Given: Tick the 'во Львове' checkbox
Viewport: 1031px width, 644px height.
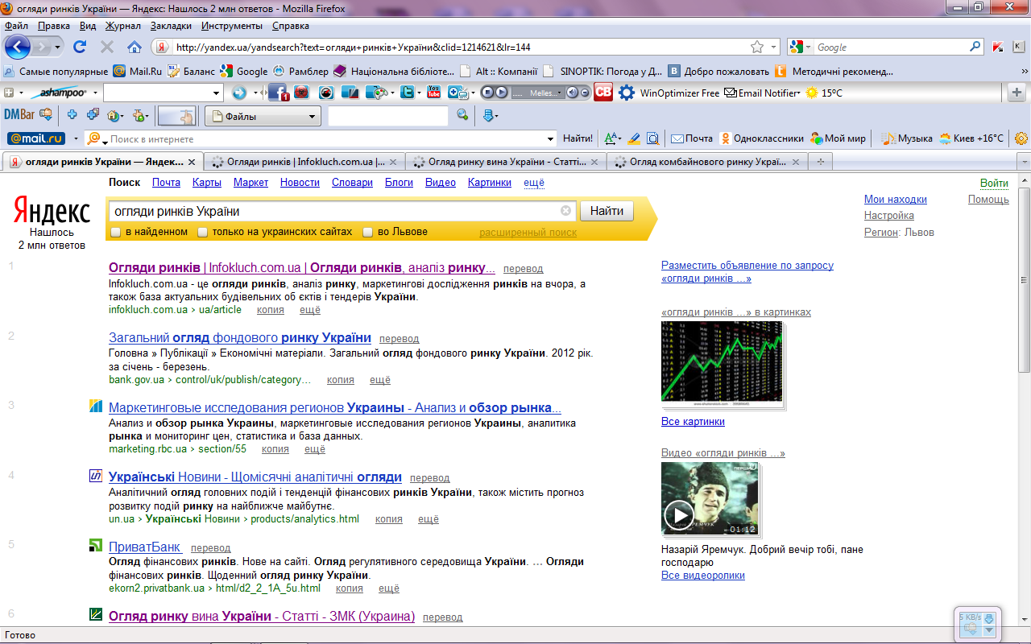Looking at the screenshot, I should click(x=368, y=232).
